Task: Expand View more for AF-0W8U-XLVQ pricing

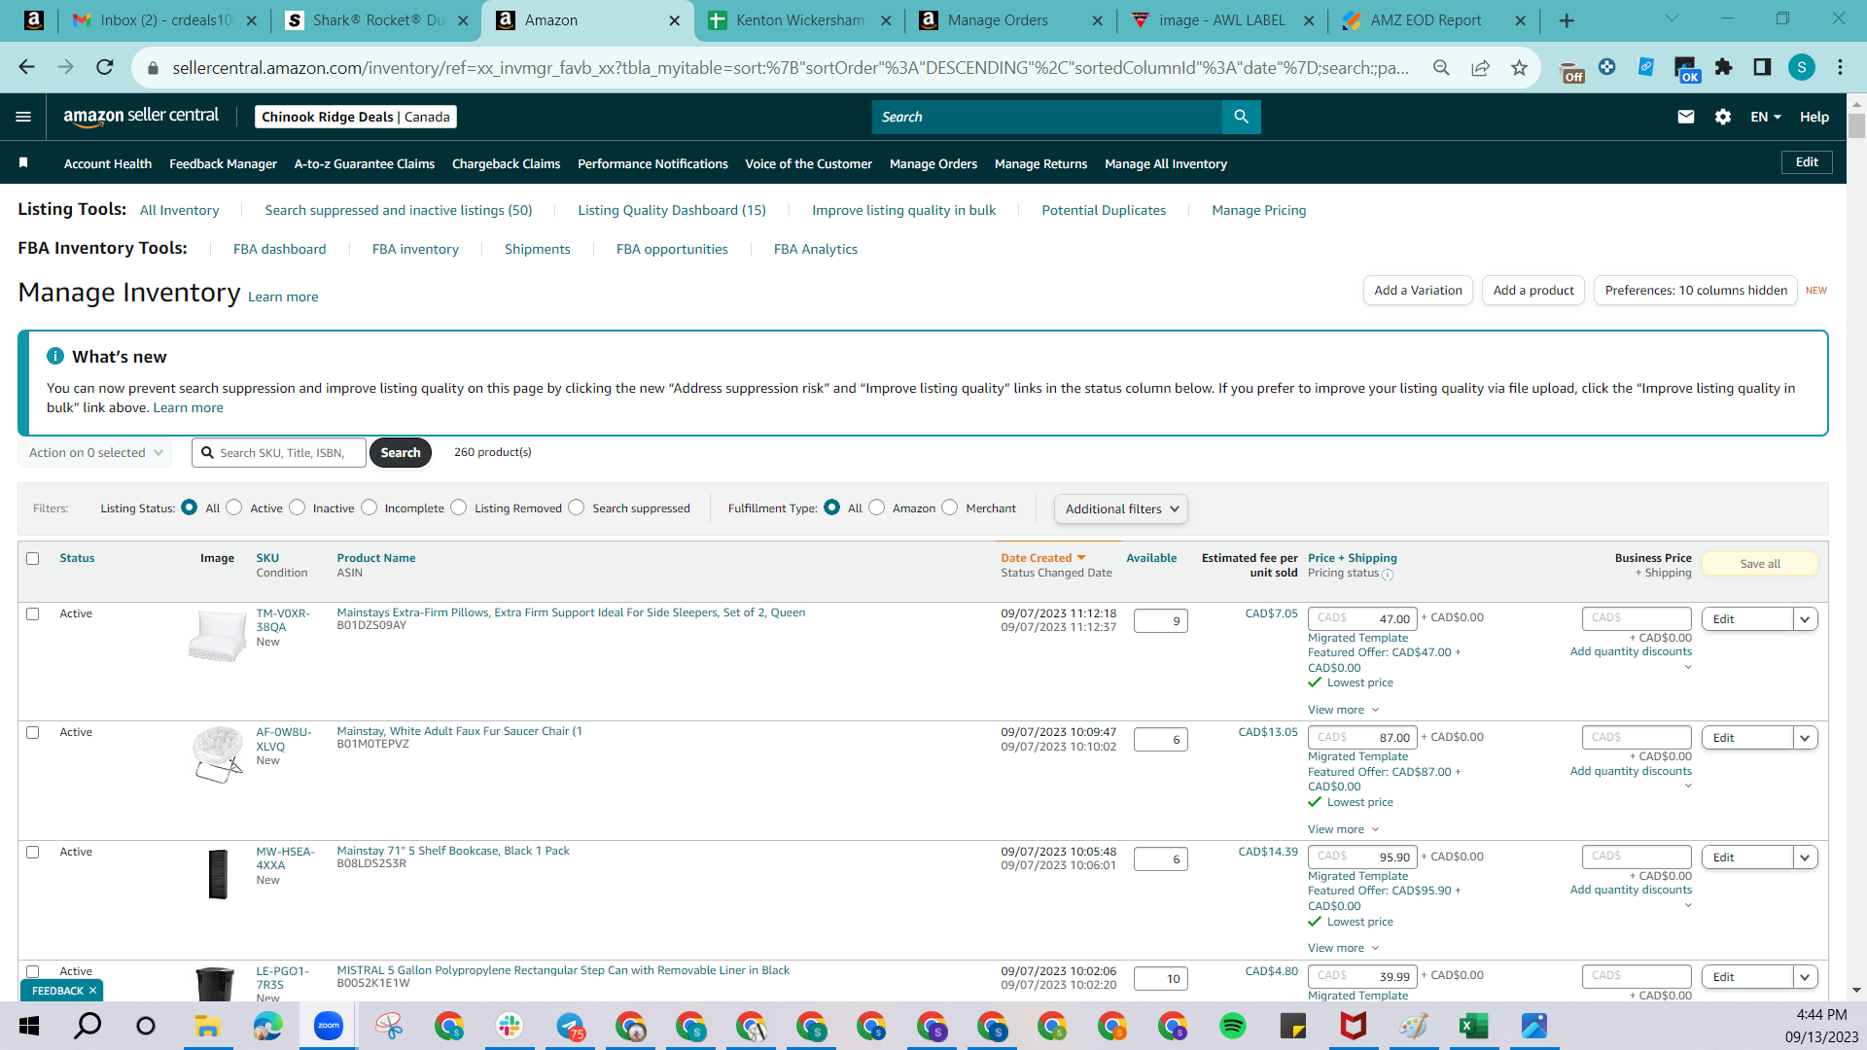Action: (1343, 829)
